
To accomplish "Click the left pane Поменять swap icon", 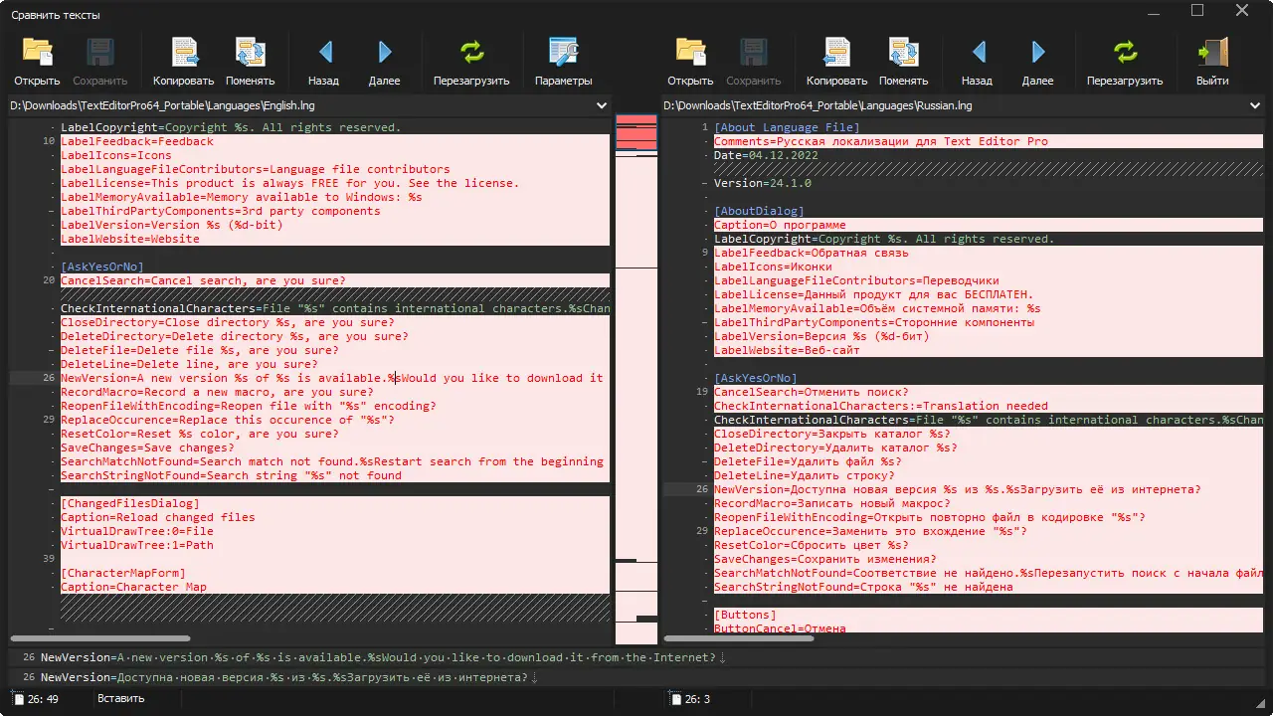I will [x=250, y=53].
